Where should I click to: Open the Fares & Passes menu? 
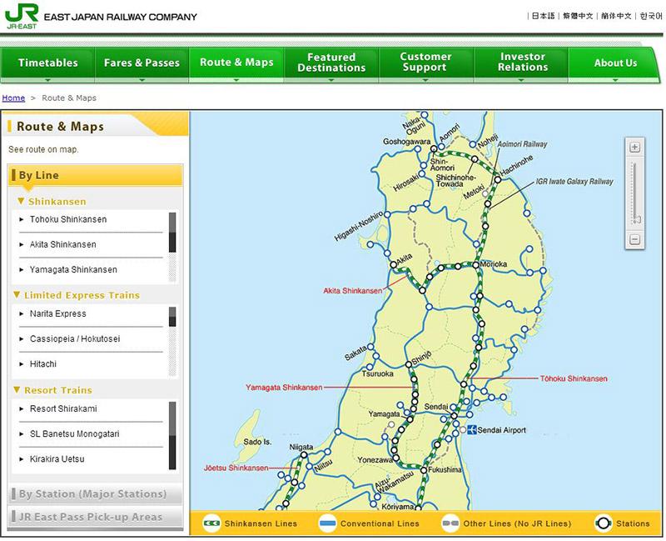(142, 63)
